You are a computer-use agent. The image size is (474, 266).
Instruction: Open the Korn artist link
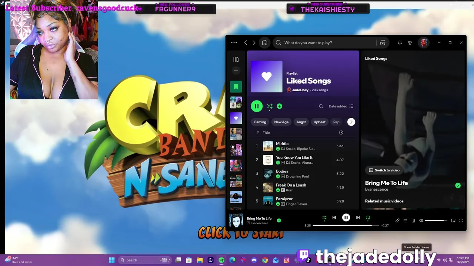[290, 190]
